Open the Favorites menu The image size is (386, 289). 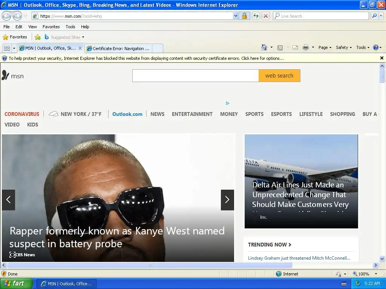[x=51, y=27]
